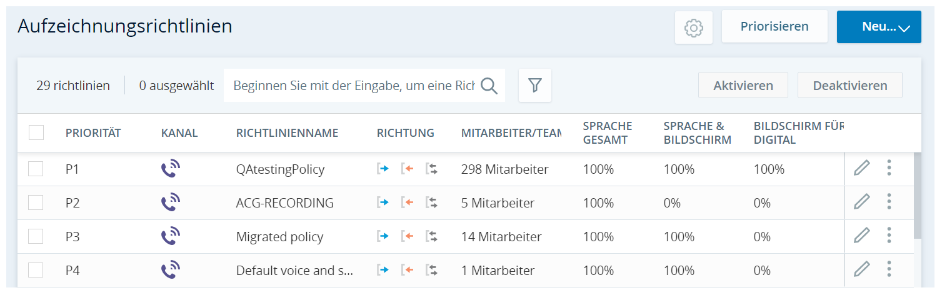Click the Deaktivieren button
Screen dimensions: 942x295
[850, 85]
